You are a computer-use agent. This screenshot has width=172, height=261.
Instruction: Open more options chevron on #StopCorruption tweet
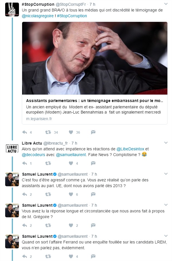point(166,4)
